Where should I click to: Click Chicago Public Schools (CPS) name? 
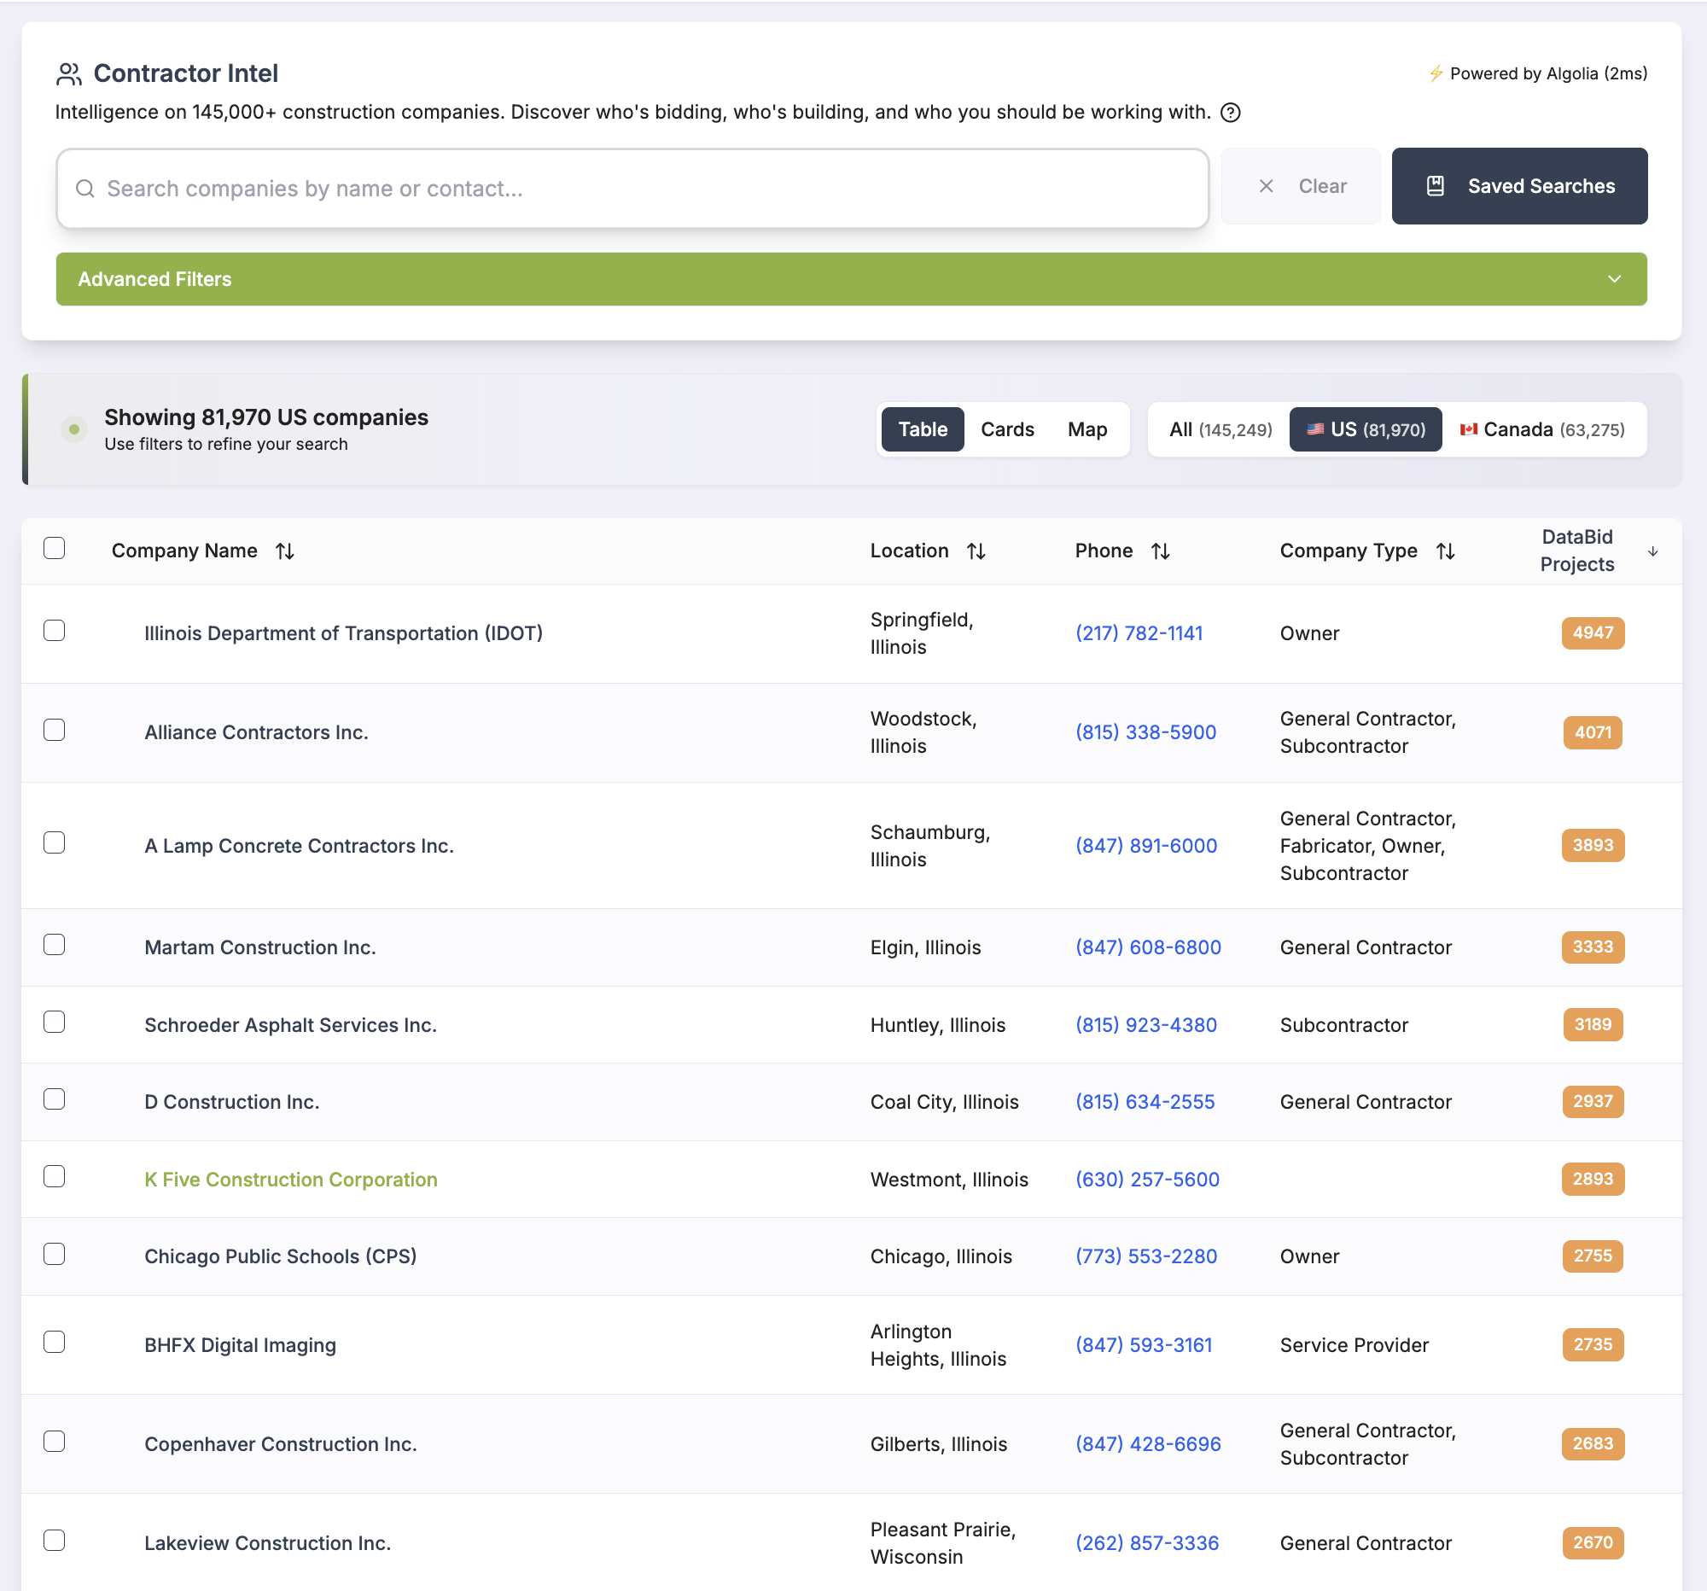click(x=281, y=1257)
